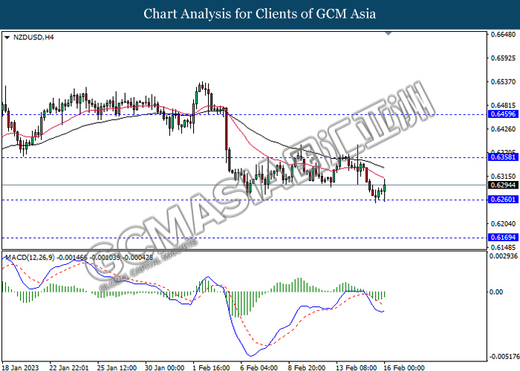Click the Chart Analysis for Clients of GCM Asia title
The image size is (520, 371).
[260, 14]
